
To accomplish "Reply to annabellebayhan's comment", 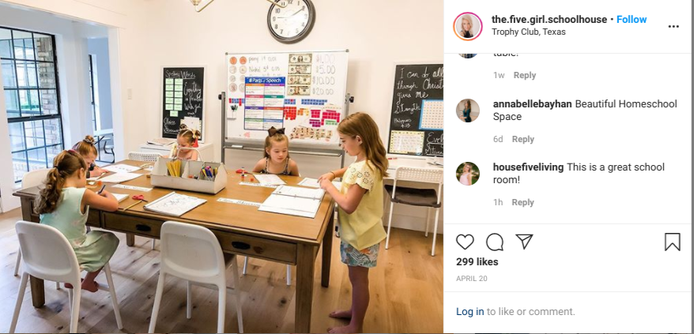I will 522,139.
